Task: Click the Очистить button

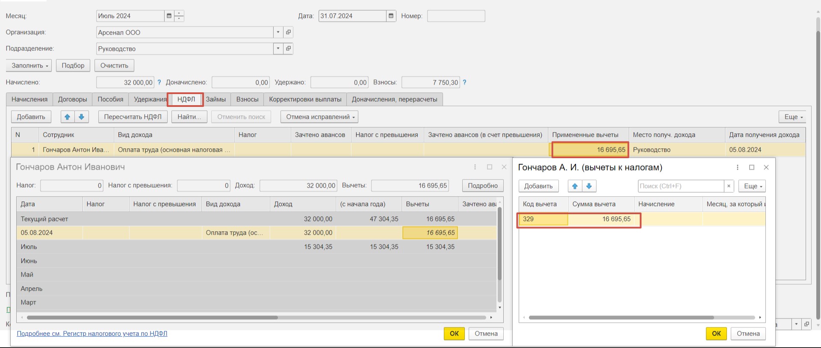Action: [x=114, y=65]
